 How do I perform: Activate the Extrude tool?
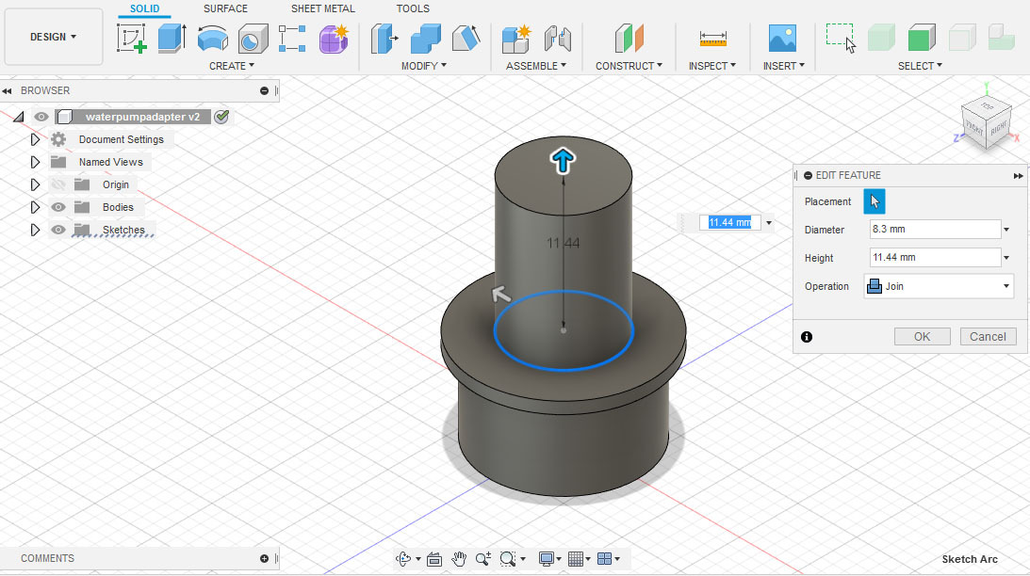(172, 38)
